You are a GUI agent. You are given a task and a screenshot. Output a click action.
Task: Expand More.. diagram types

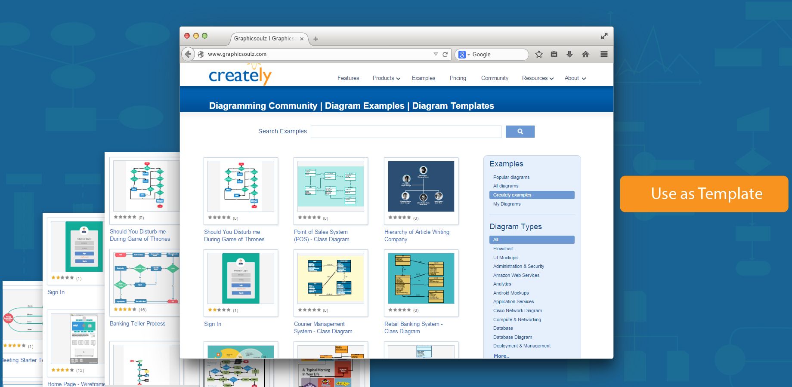501,356
